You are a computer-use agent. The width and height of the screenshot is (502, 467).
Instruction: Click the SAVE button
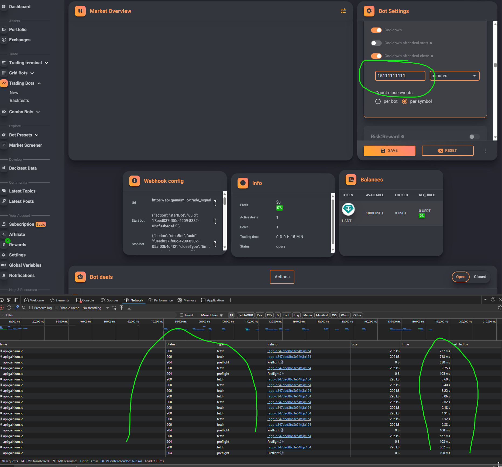pos(389,151)
